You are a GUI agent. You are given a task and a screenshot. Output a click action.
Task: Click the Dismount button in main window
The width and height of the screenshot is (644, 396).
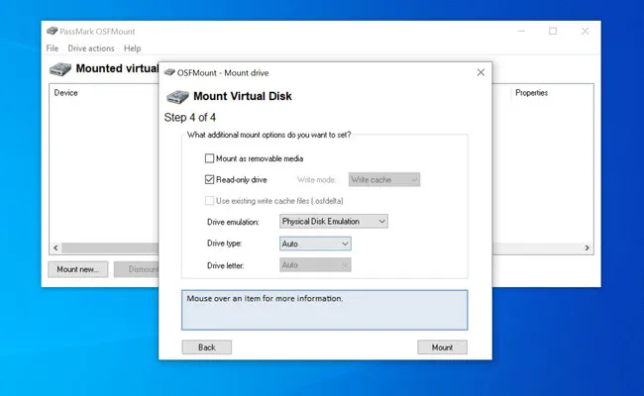[137, 269]
